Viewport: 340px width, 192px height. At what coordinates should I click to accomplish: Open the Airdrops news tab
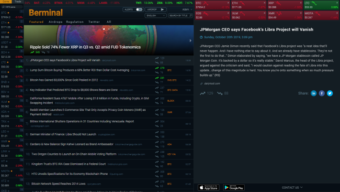[56, 22]
